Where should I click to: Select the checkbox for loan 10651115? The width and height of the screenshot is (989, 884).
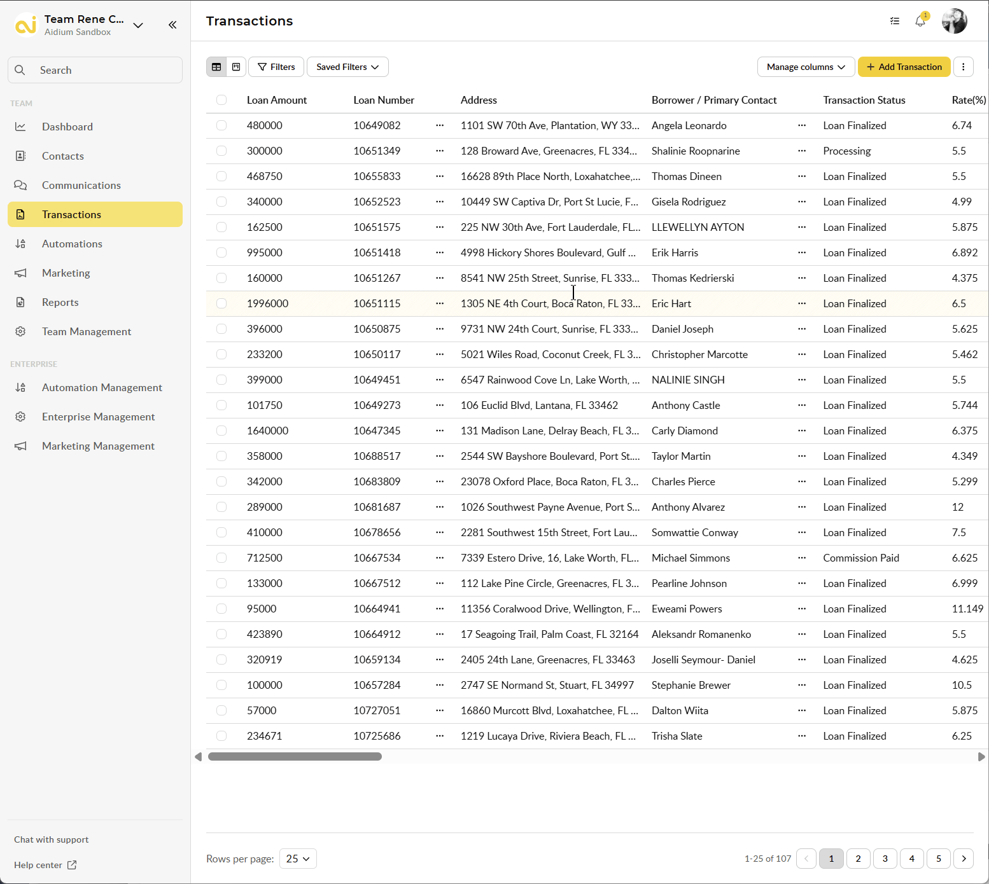click(221, 303)
